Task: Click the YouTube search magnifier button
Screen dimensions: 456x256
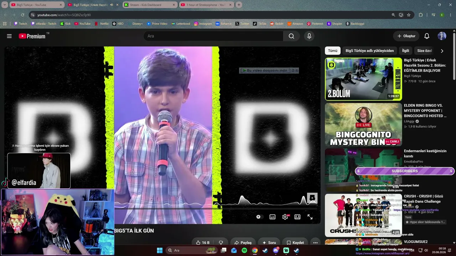Action: pyautogui.click(x=291, y=36)
